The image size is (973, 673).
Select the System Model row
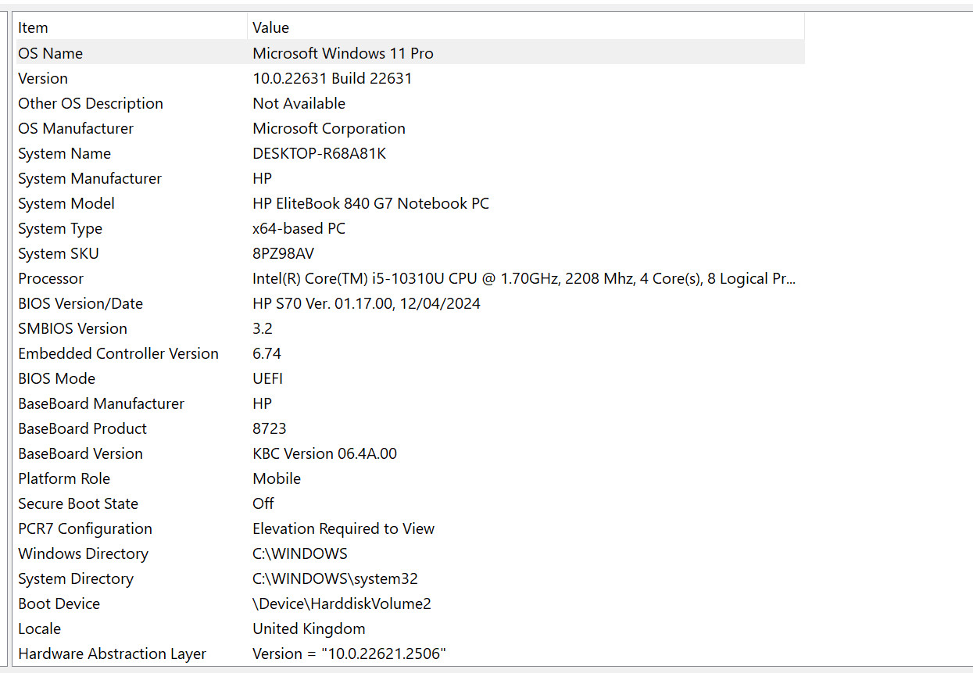coord(410,203)
